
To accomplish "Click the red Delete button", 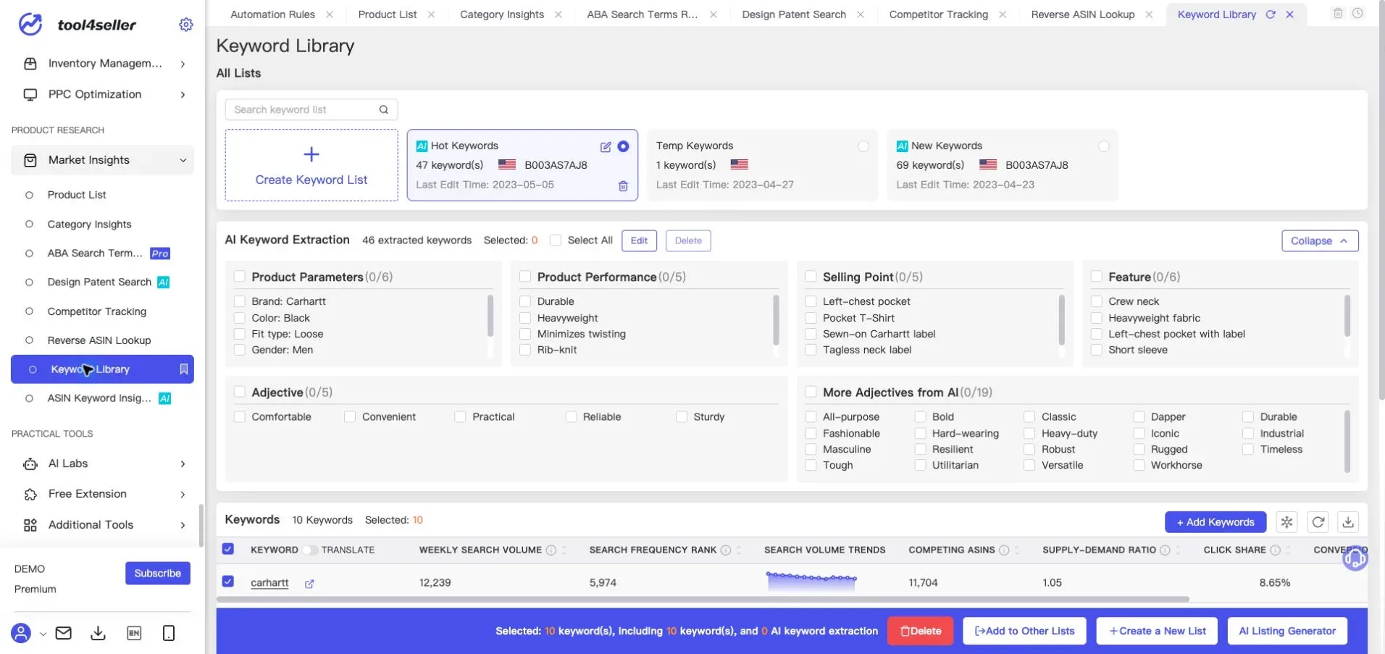I will [920, 631].
